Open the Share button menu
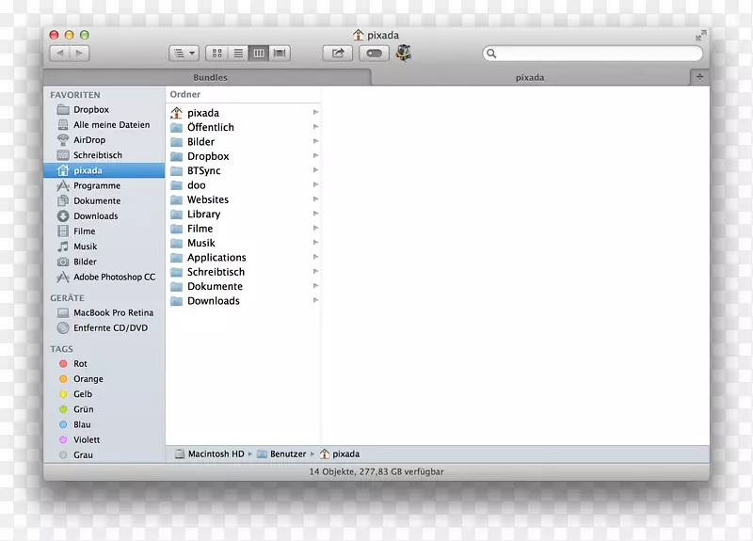The width and height of the screenshot is (753, 541). (x=338, y=54)
